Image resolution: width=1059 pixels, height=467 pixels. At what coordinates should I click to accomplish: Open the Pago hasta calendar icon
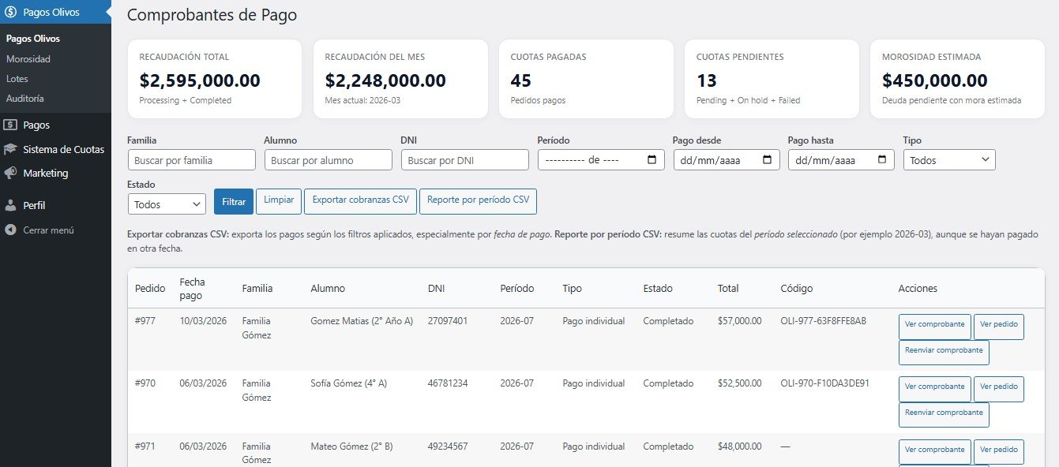tap(882, 160)
